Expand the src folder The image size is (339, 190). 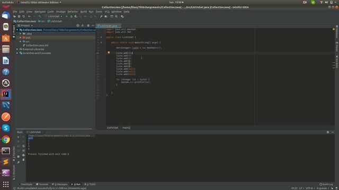21,41
